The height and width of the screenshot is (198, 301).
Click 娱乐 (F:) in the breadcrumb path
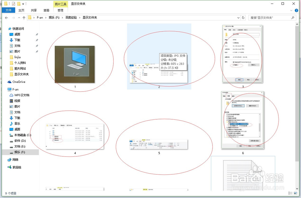click(54, 17)
